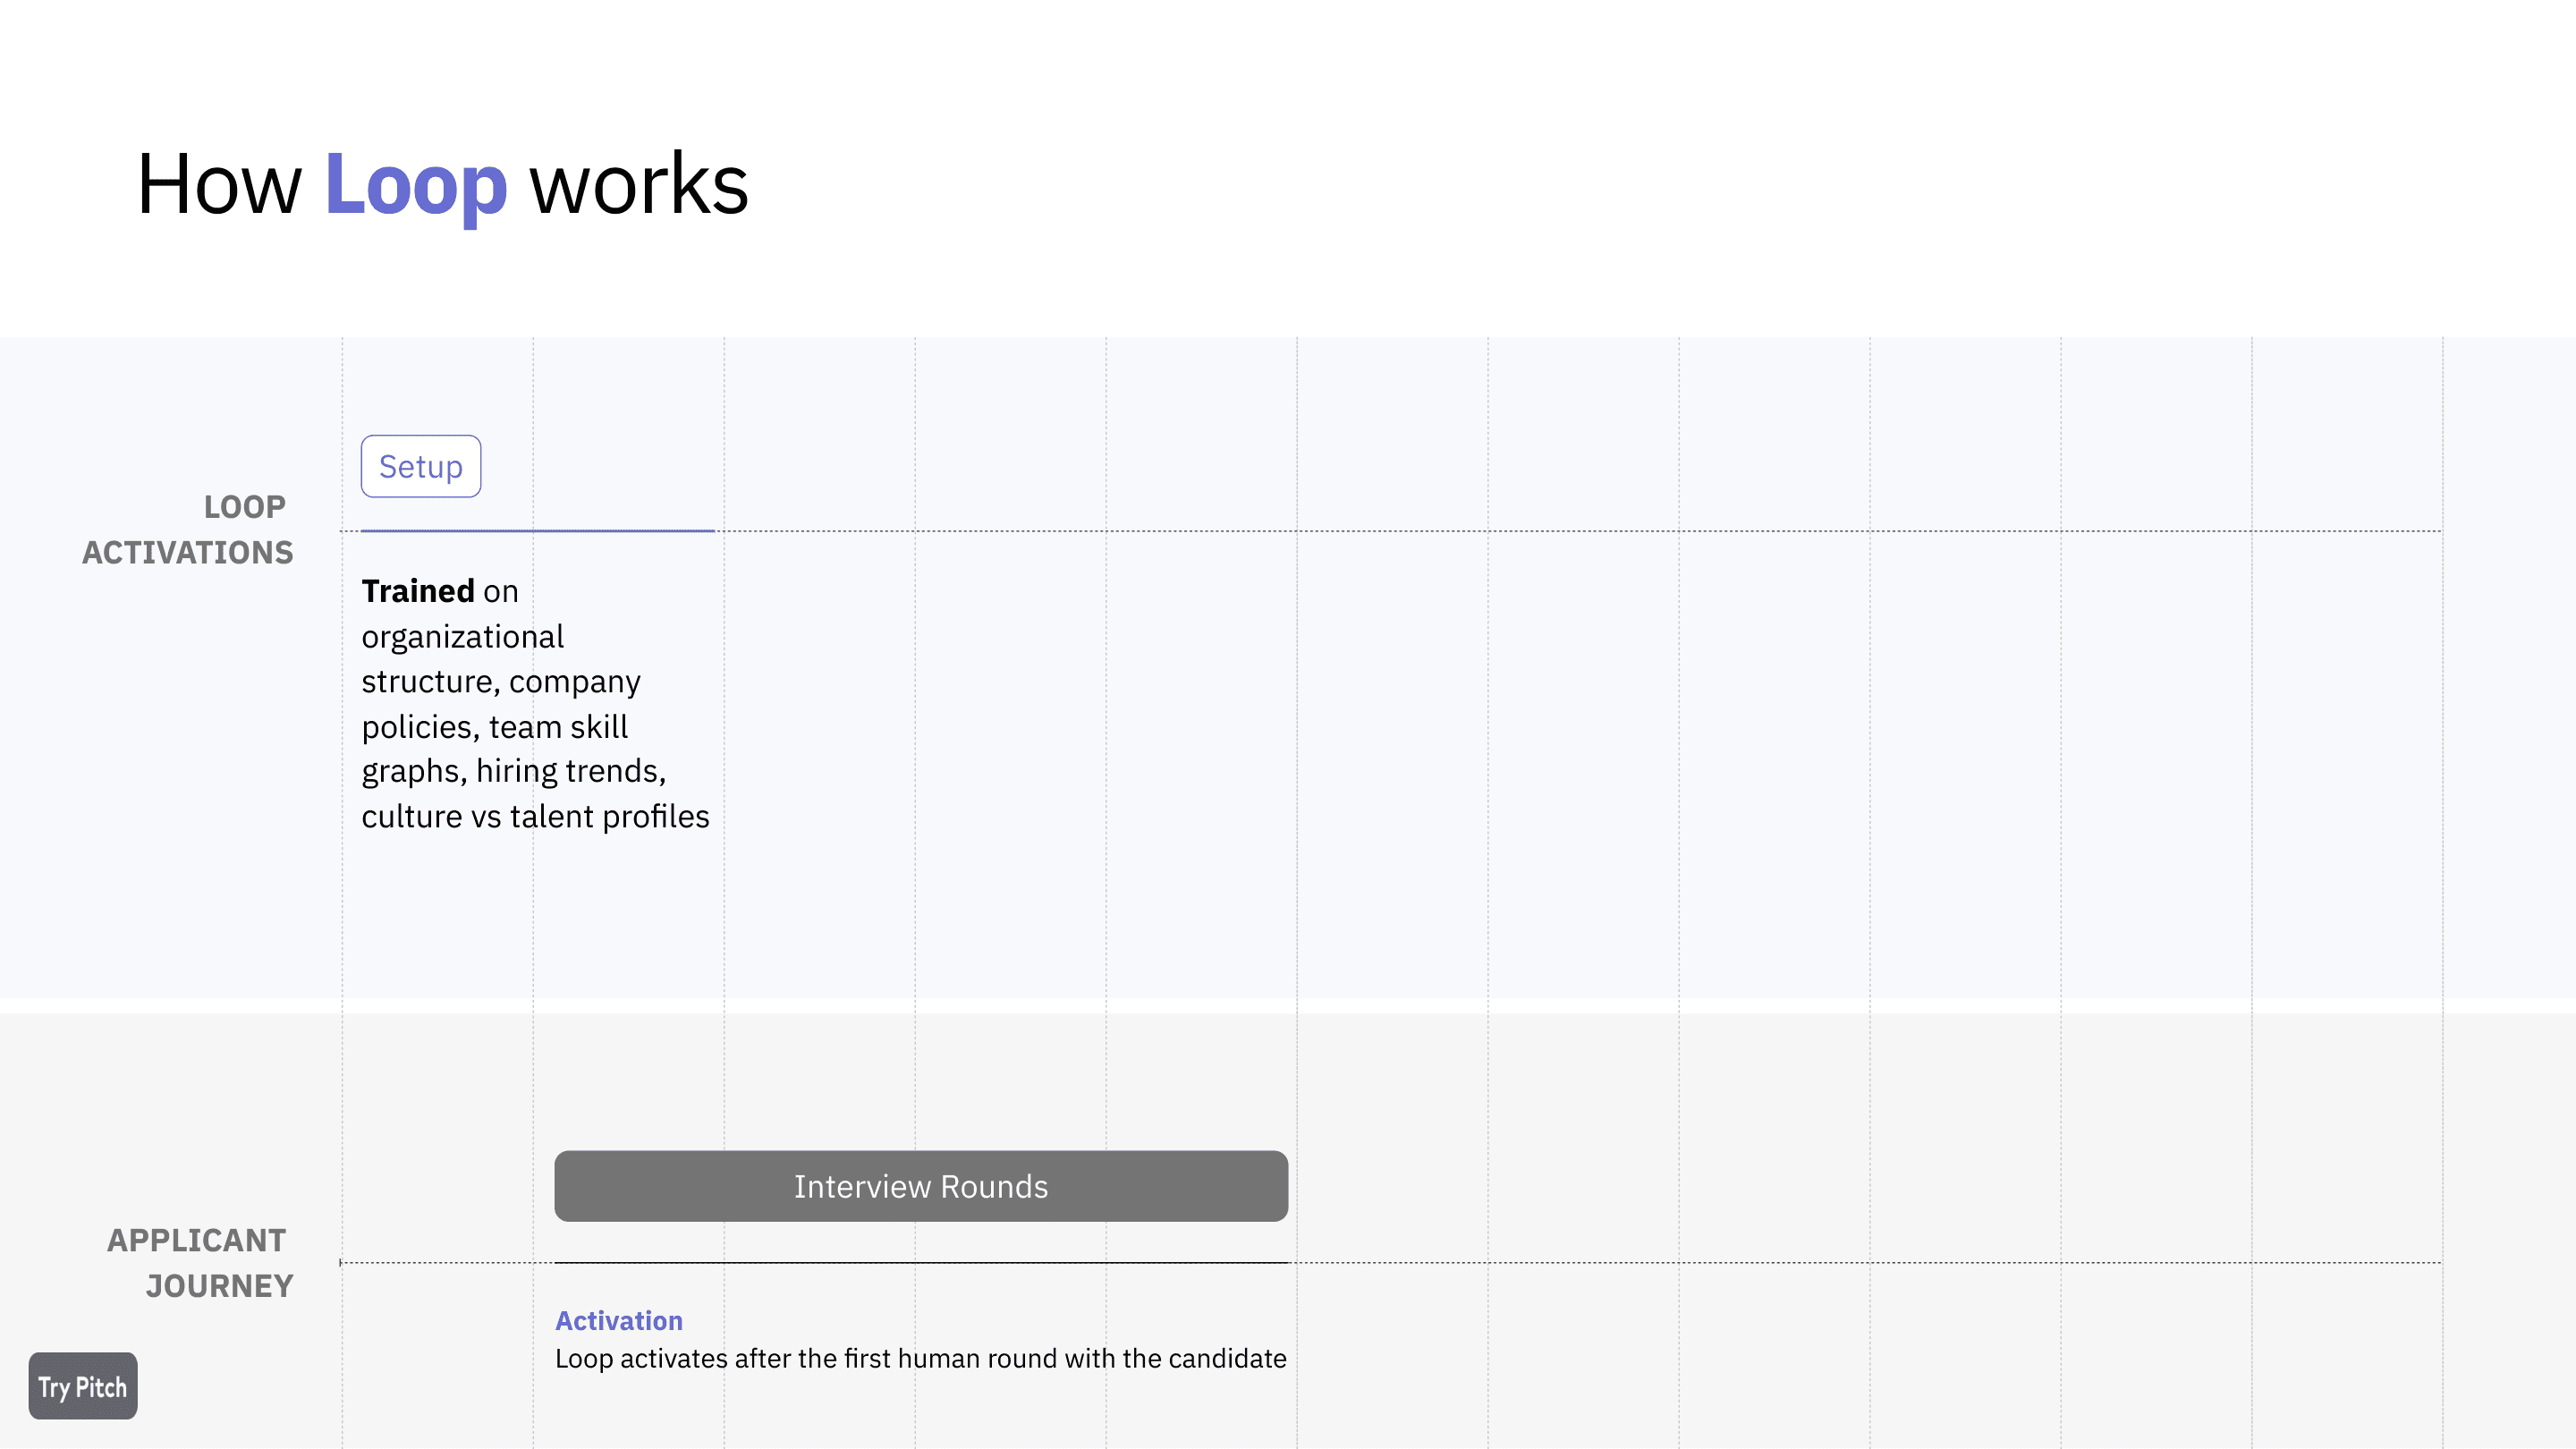
Task: Click the word works in the title
Action: point(639,186)
